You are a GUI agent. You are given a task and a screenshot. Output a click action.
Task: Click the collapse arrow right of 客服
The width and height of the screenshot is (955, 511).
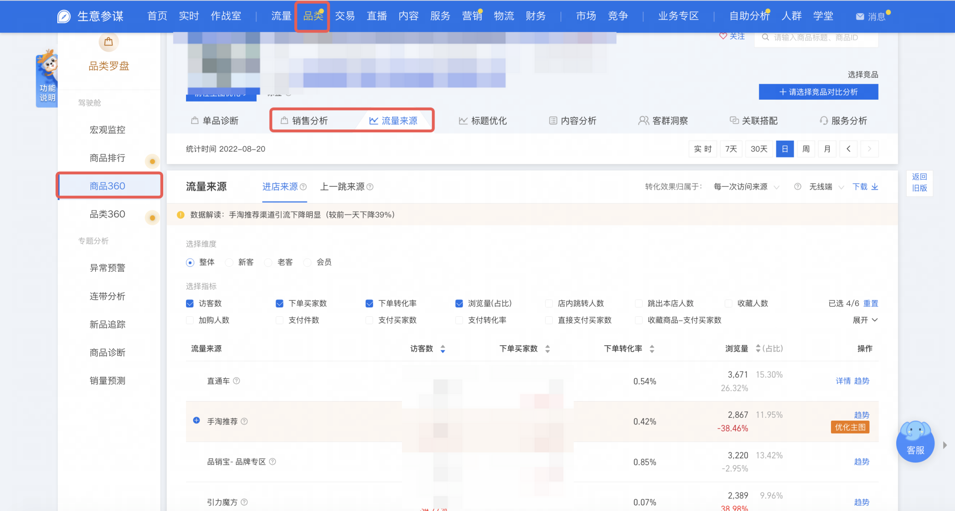pyautogui.click(x=945, y=445)
